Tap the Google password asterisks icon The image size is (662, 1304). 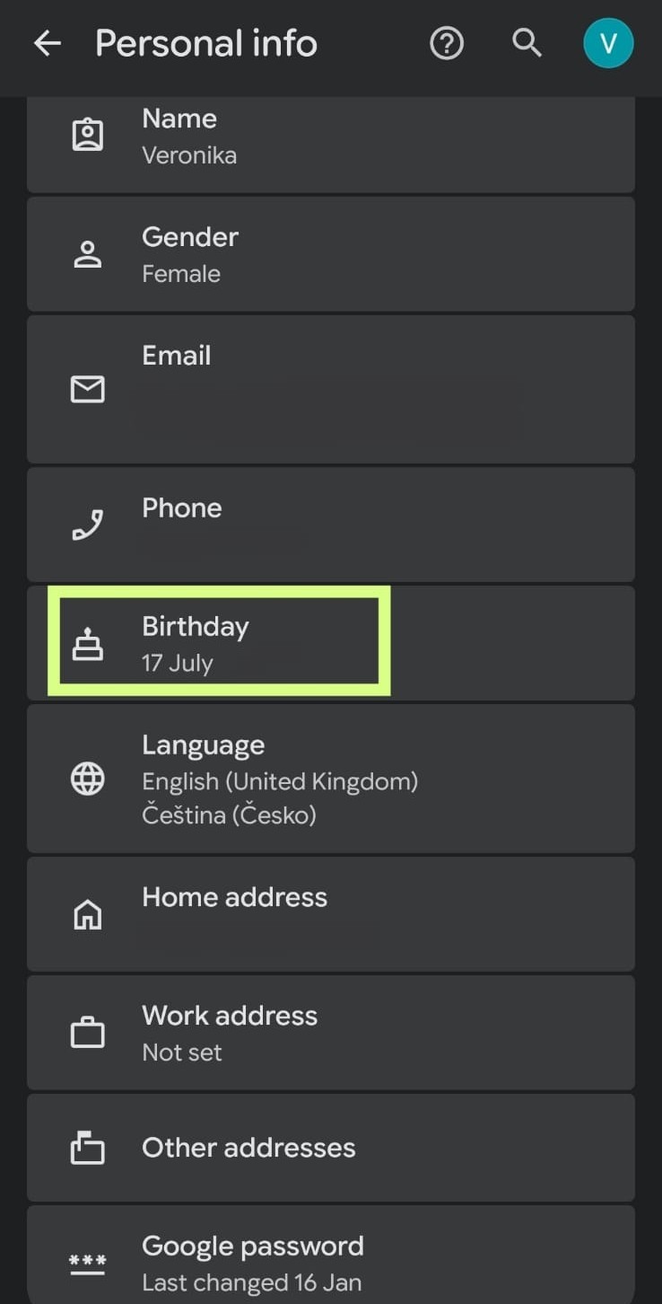87,1263
